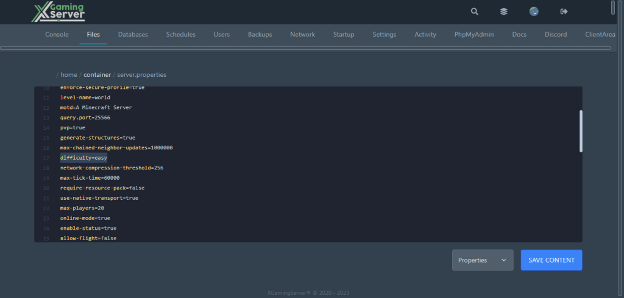Click the XGamingServer logo
The height and width of the screenshot is (298, 624).
click(x=58, y=12)
